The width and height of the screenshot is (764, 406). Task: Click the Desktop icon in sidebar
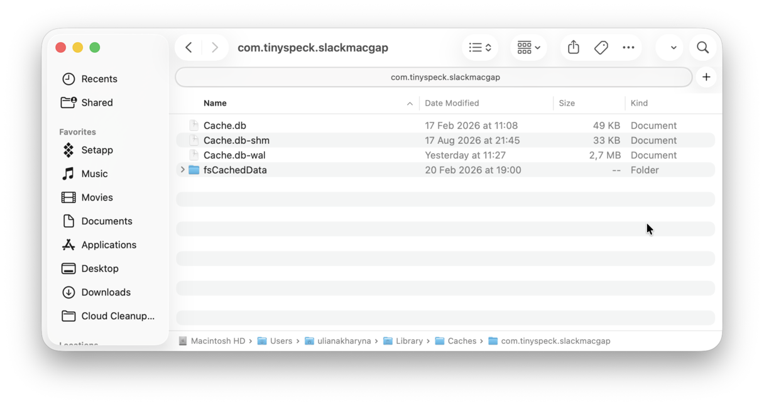click(x=68, y=268)
